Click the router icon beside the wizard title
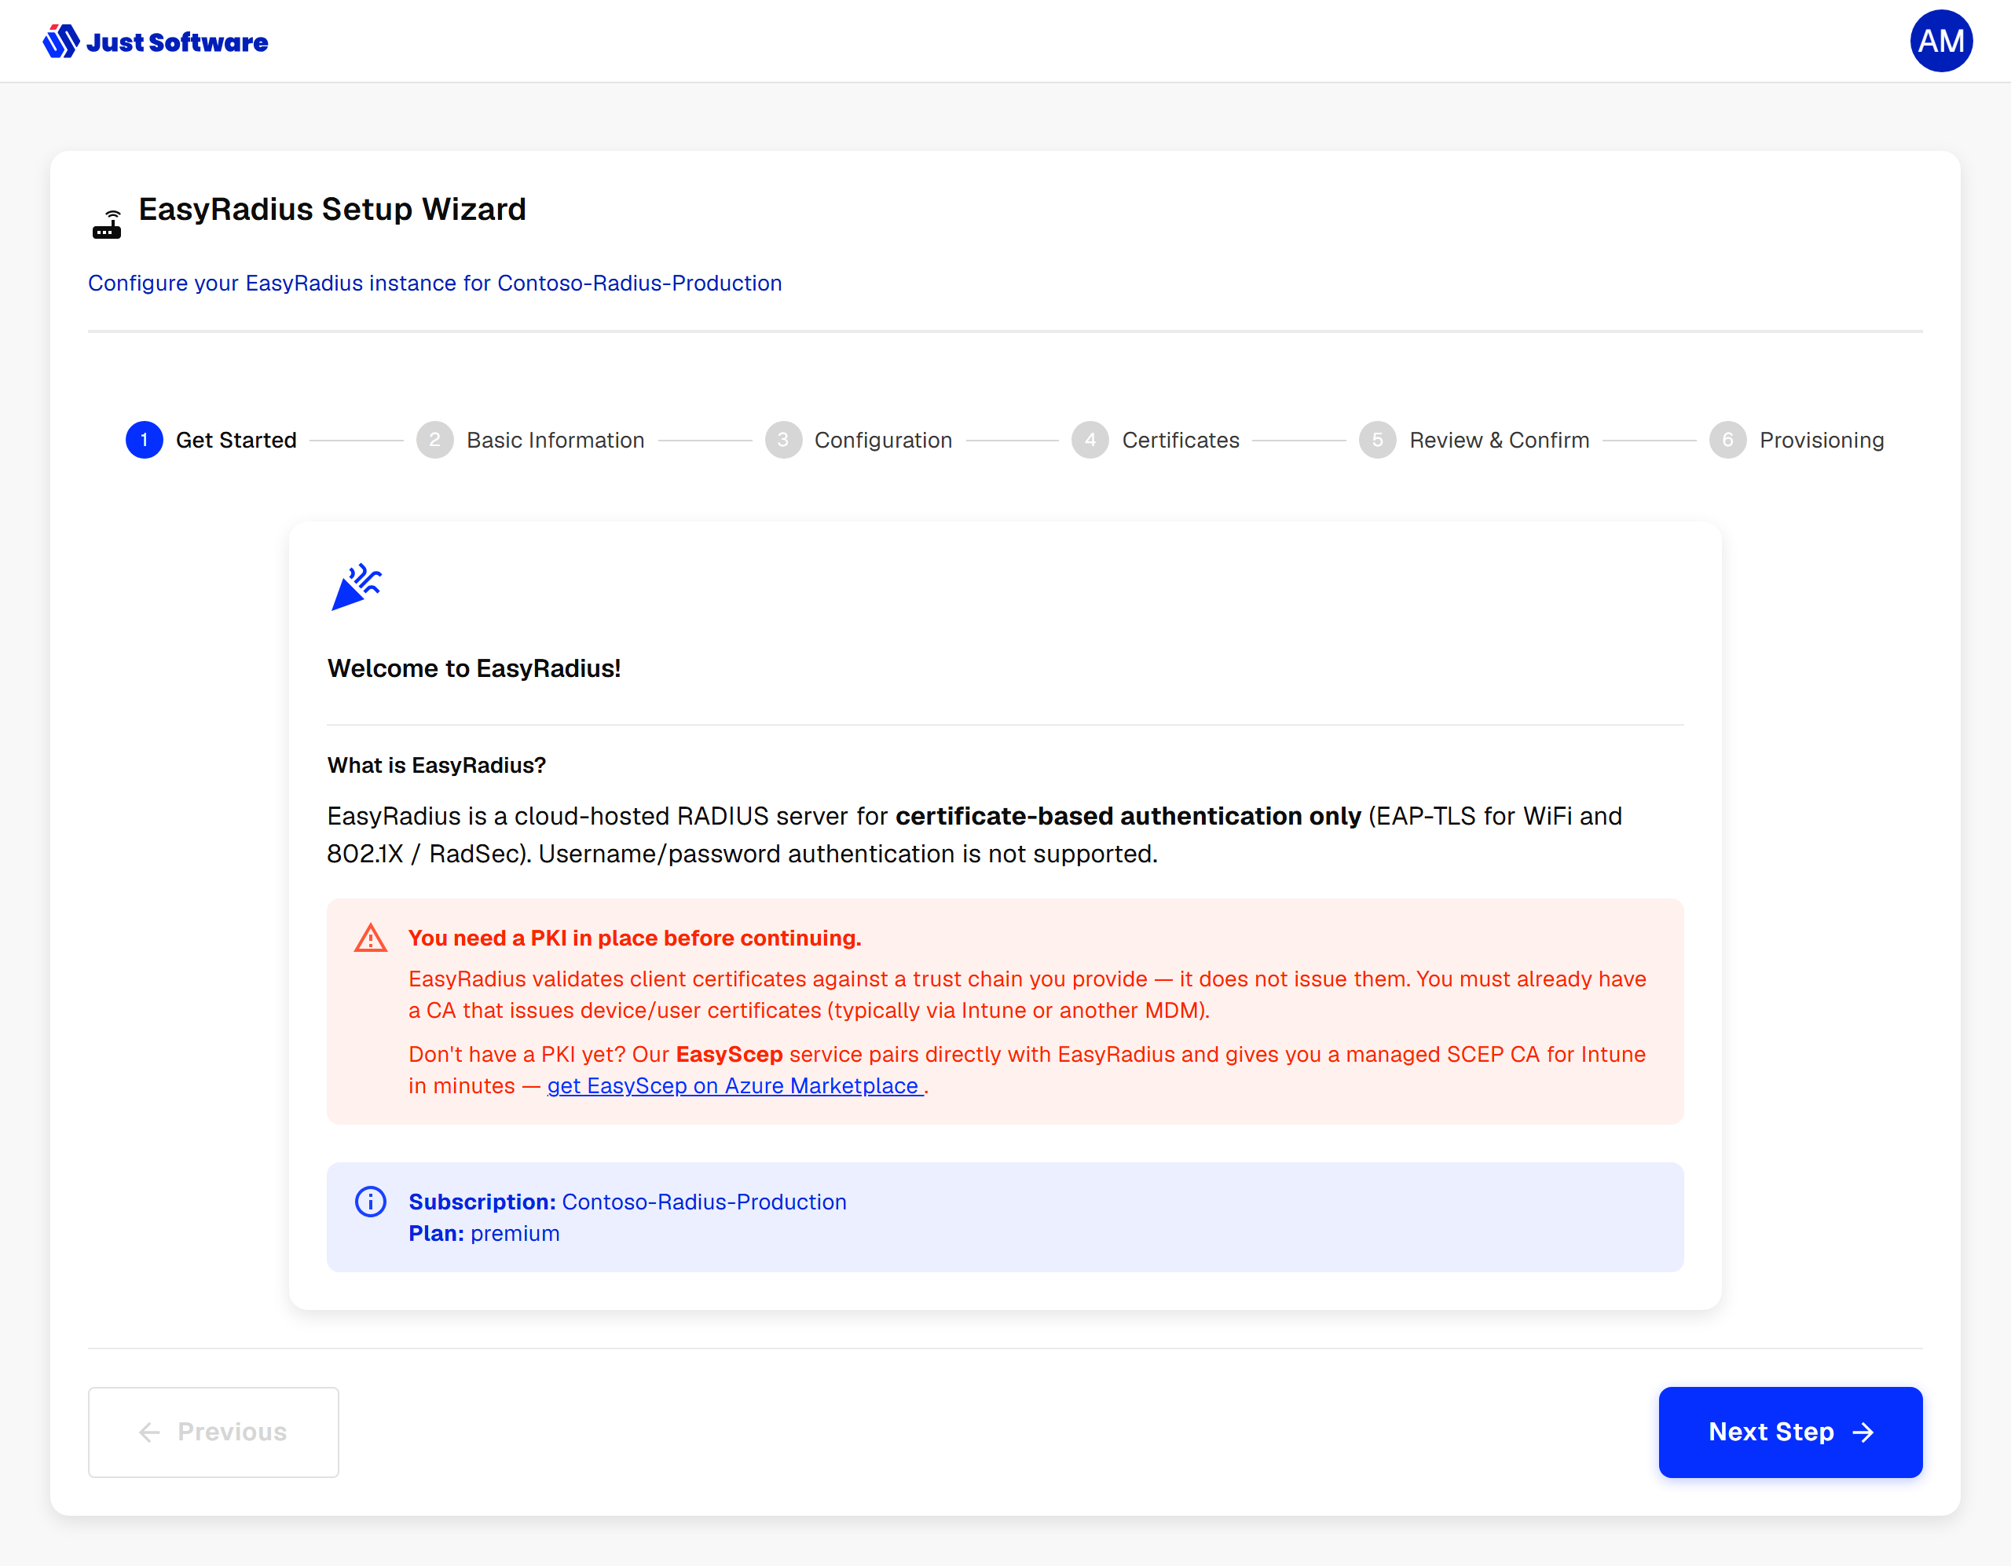Screen dimensions: 2011x1566 (x=108, y=225)
